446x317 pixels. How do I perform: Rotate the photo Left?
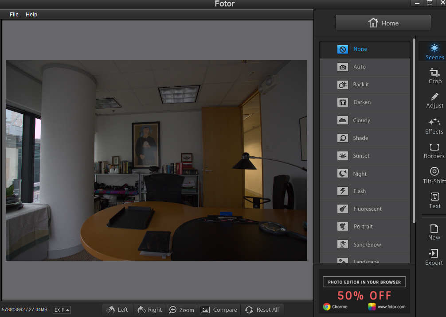click(x=117, y=309)
